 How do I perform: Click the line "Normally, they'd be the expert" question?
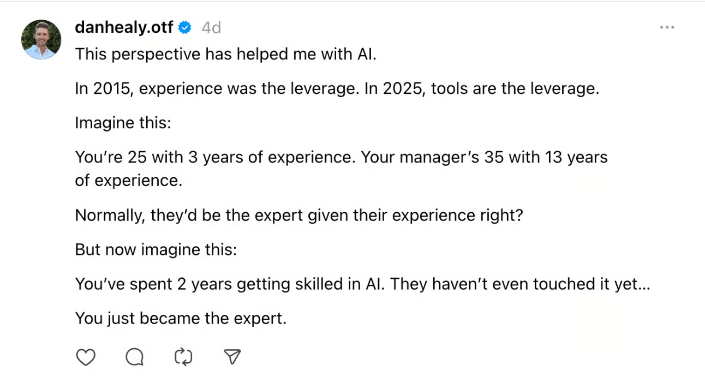pyautogui.click(x=299, y=216)
